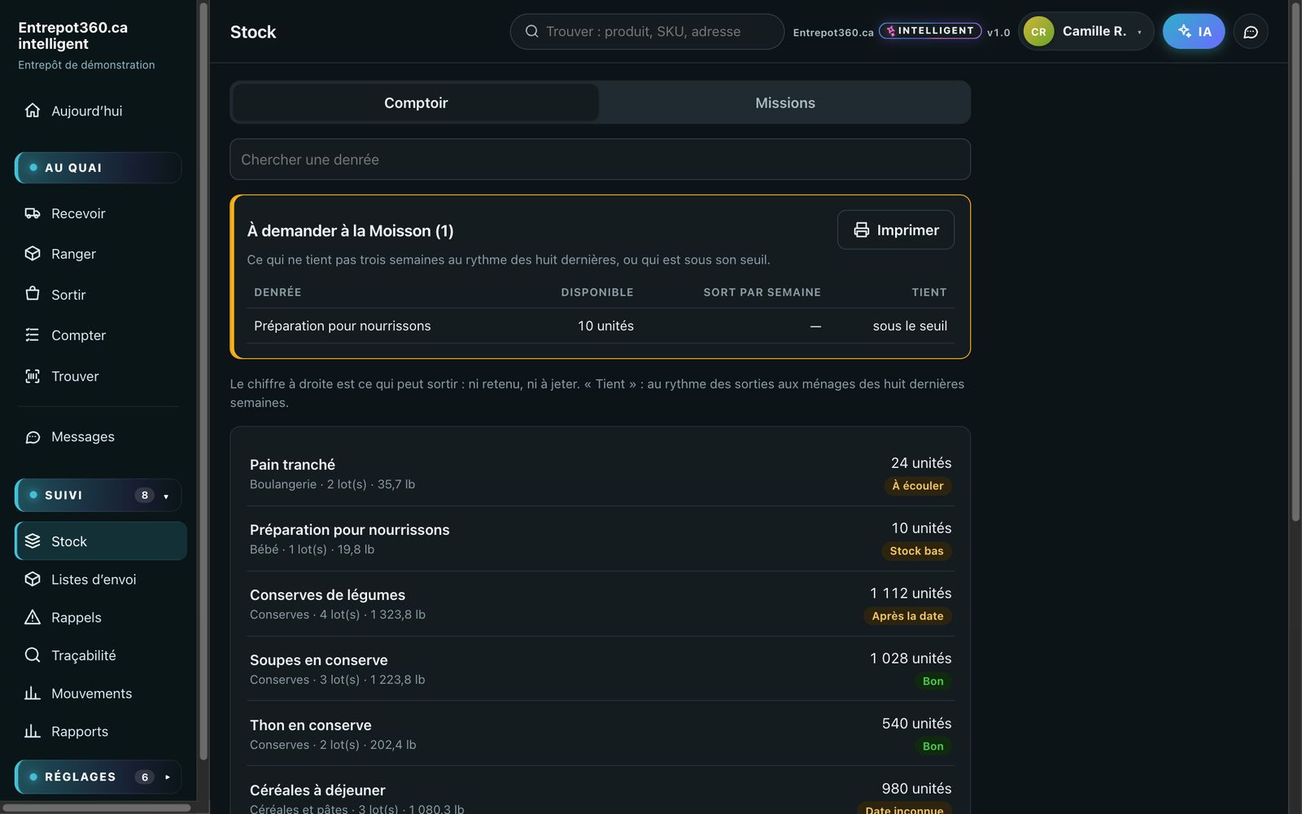Click the Rappels warning triangle icon
The width and height of the screenshot is (1302, 814).
pyautogui.click(x=33, y=617)
